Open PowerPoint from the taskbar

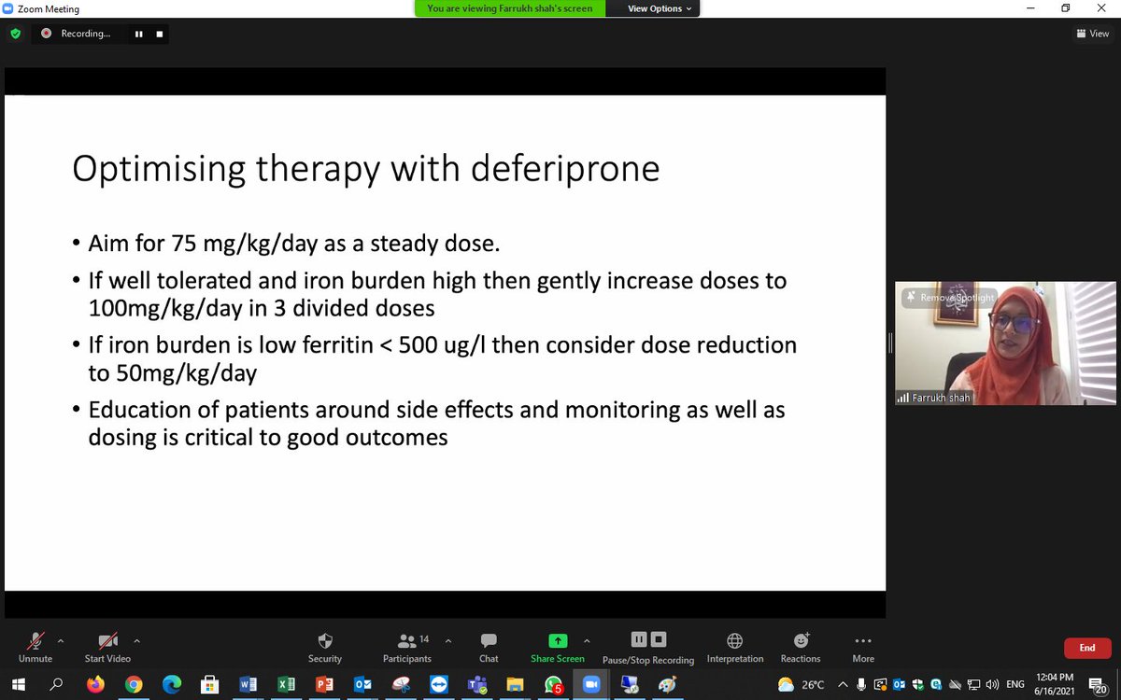point(324,684)
